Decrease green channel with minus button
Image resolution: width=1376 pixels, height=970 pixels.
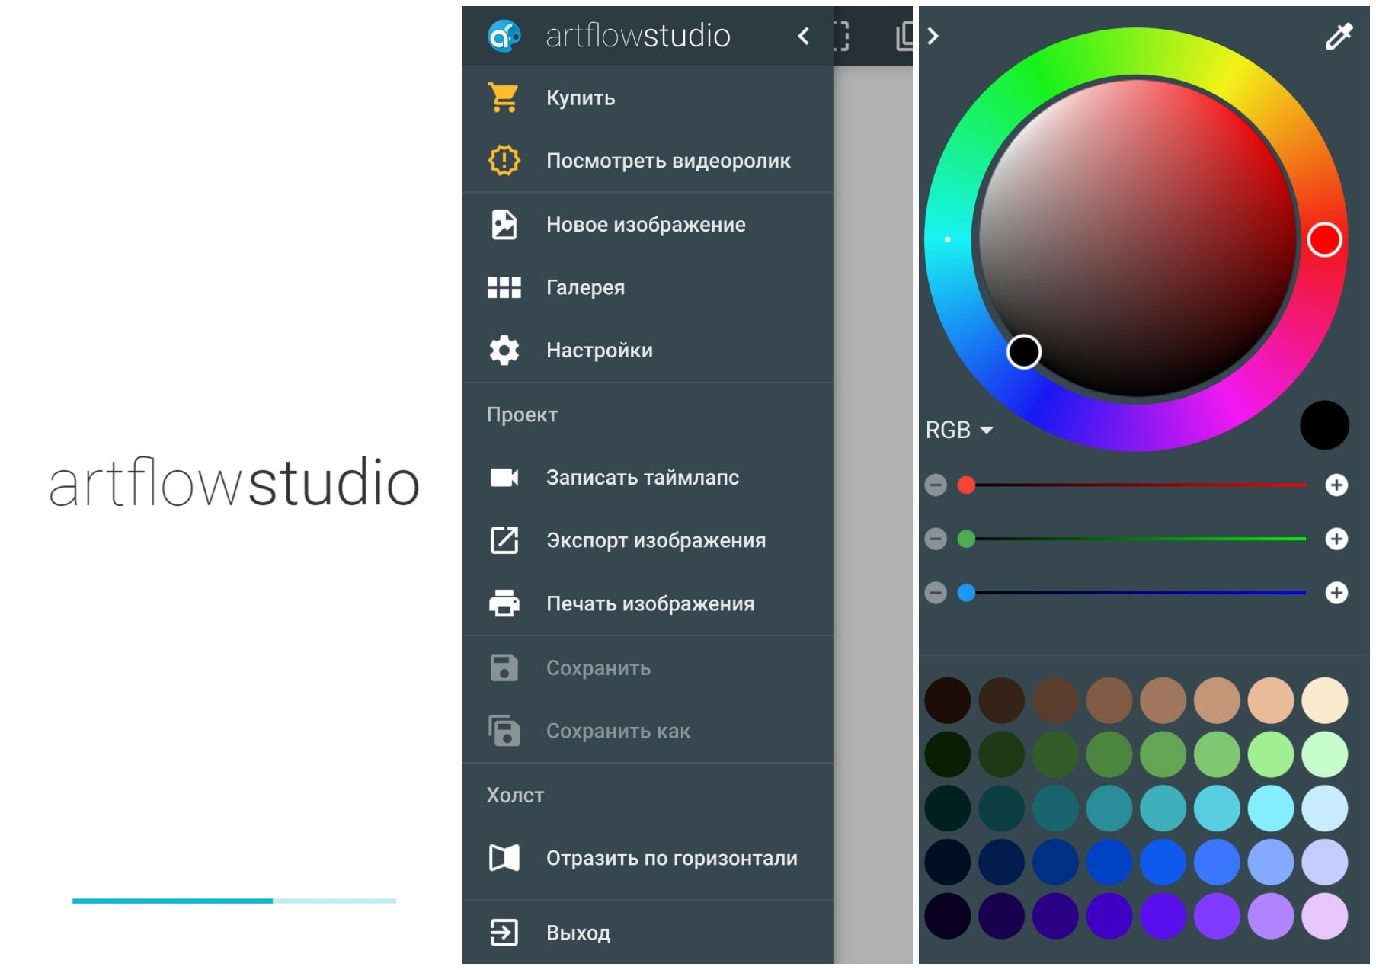[936, 539]
